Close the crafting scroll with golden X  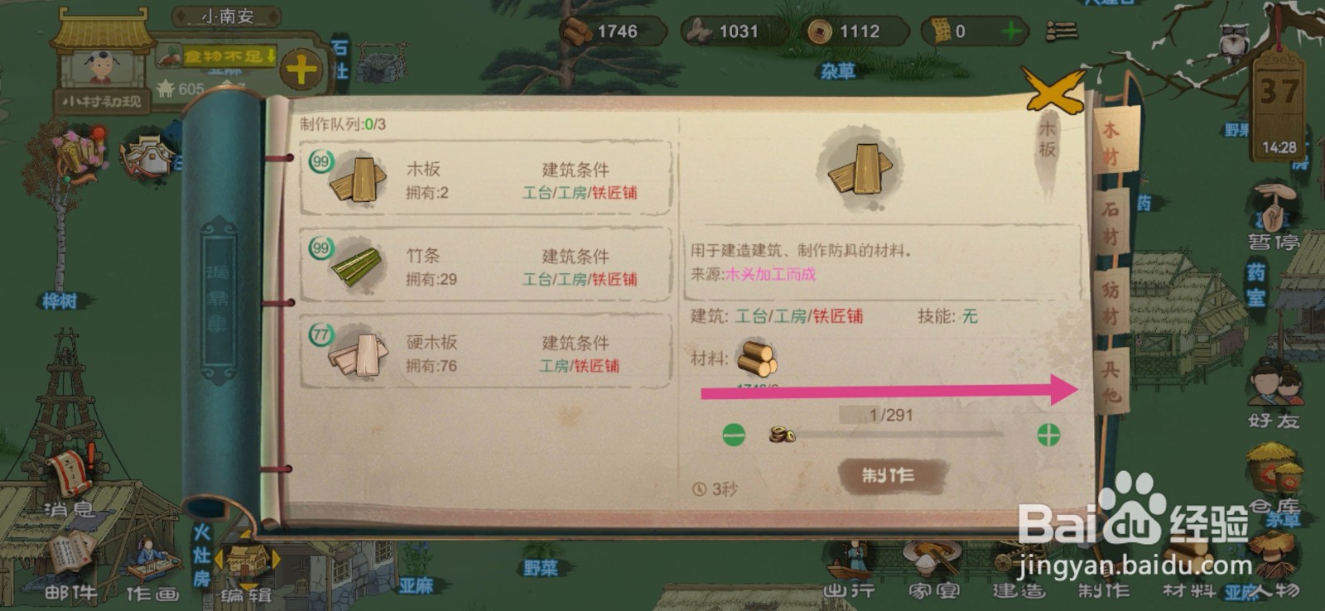(1053, 89)
